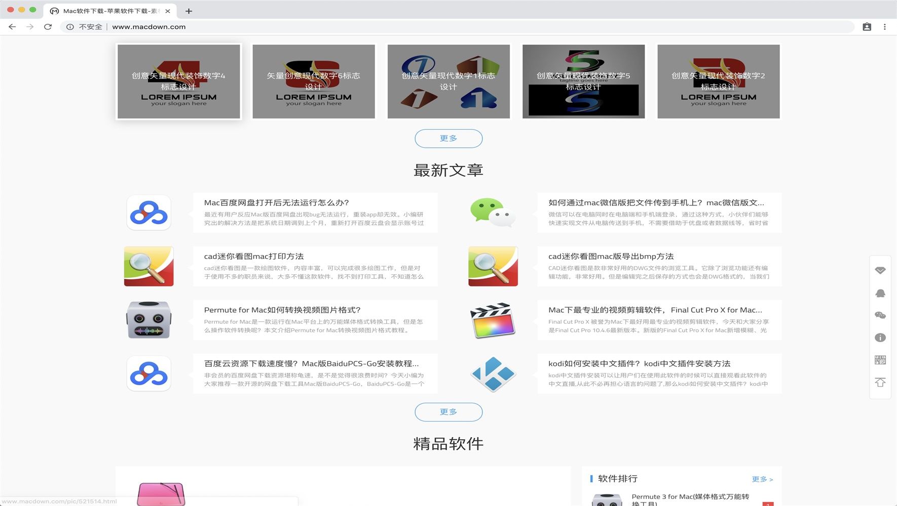The height and width of the screenshot is (506, 897).
Task: Select the CAD迷你看图 magnifier icon
Action: point(148,266)
